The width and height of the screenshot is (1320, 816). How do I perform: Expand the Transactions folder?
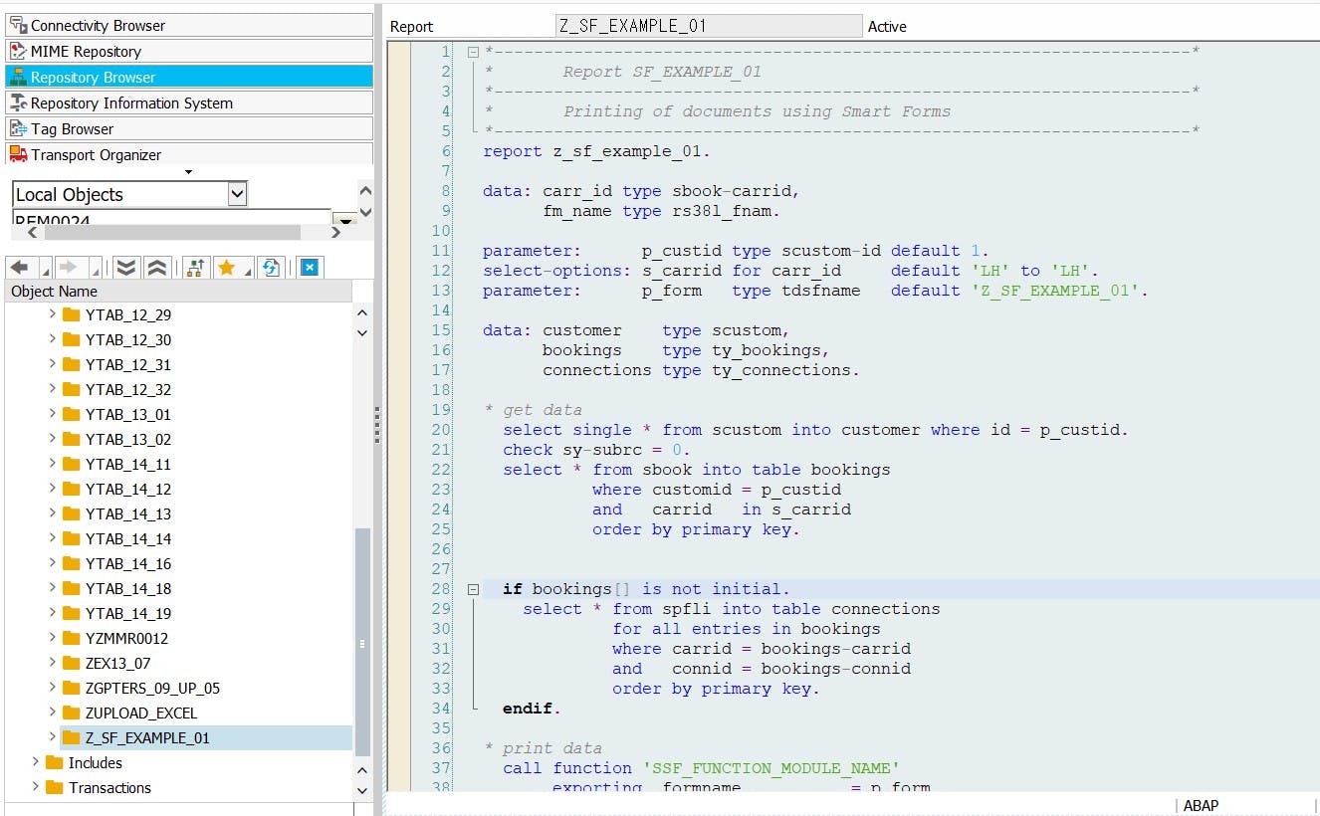click(x=36, y=787)
